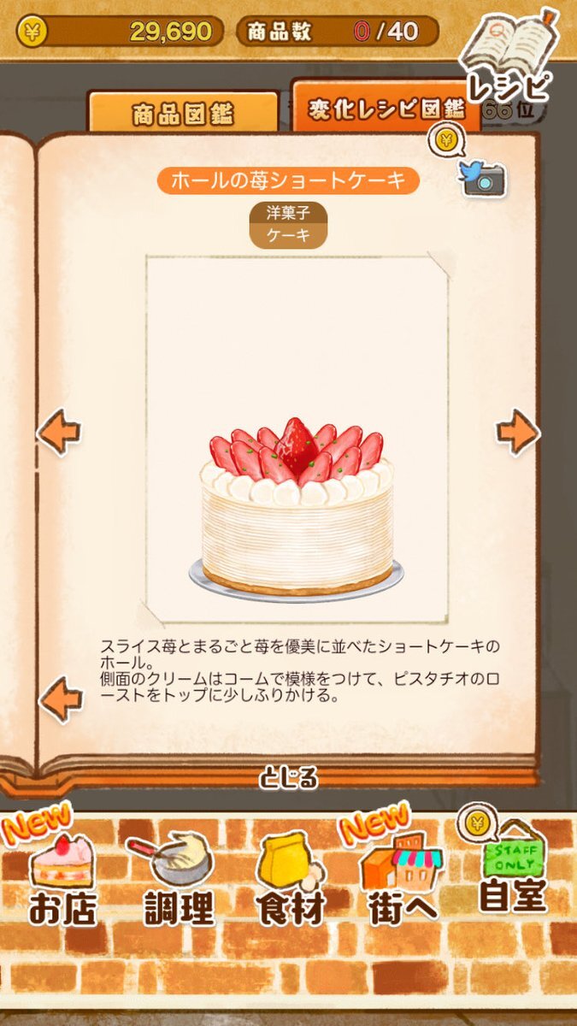Tap the strawberry cake picture
The image size is (577, 1026).
click(297, 508)
